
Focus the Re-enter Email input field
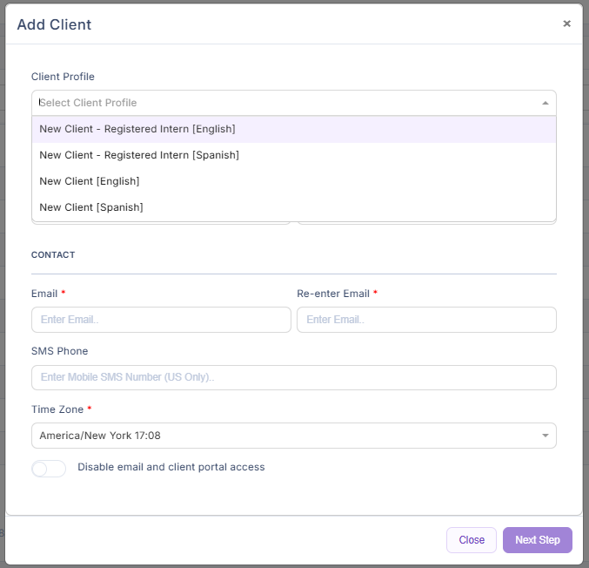click(426, 320)
